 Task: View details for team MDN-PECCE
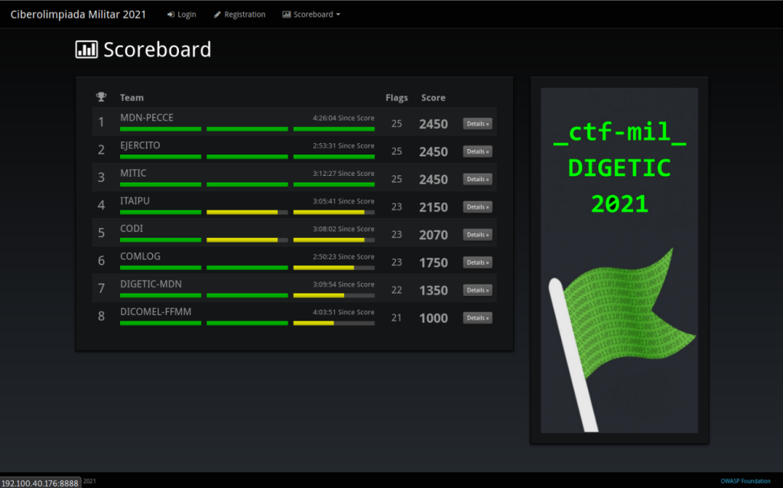477,124
